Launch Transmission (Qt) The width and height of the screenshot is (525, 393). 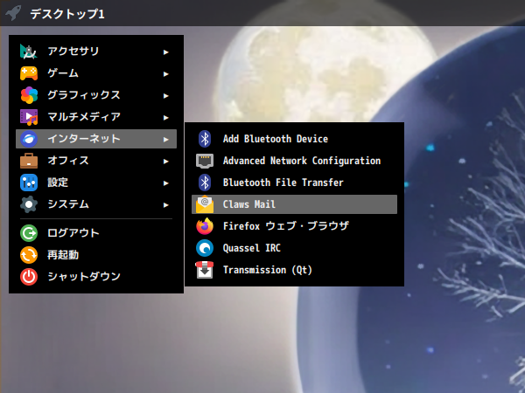[x=294, y=270]
